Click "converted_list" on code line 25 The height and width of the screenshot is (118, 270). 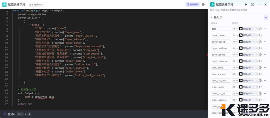coord(44,97)
